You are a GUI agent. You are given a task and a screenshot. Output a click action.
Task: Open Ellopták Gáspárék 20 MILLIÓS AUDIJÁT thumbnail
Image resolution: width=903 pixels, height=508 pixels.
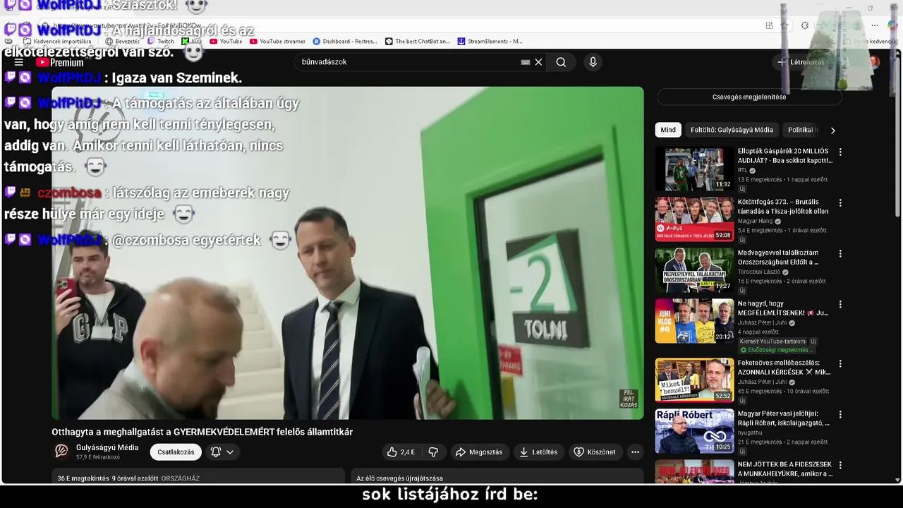694,169
